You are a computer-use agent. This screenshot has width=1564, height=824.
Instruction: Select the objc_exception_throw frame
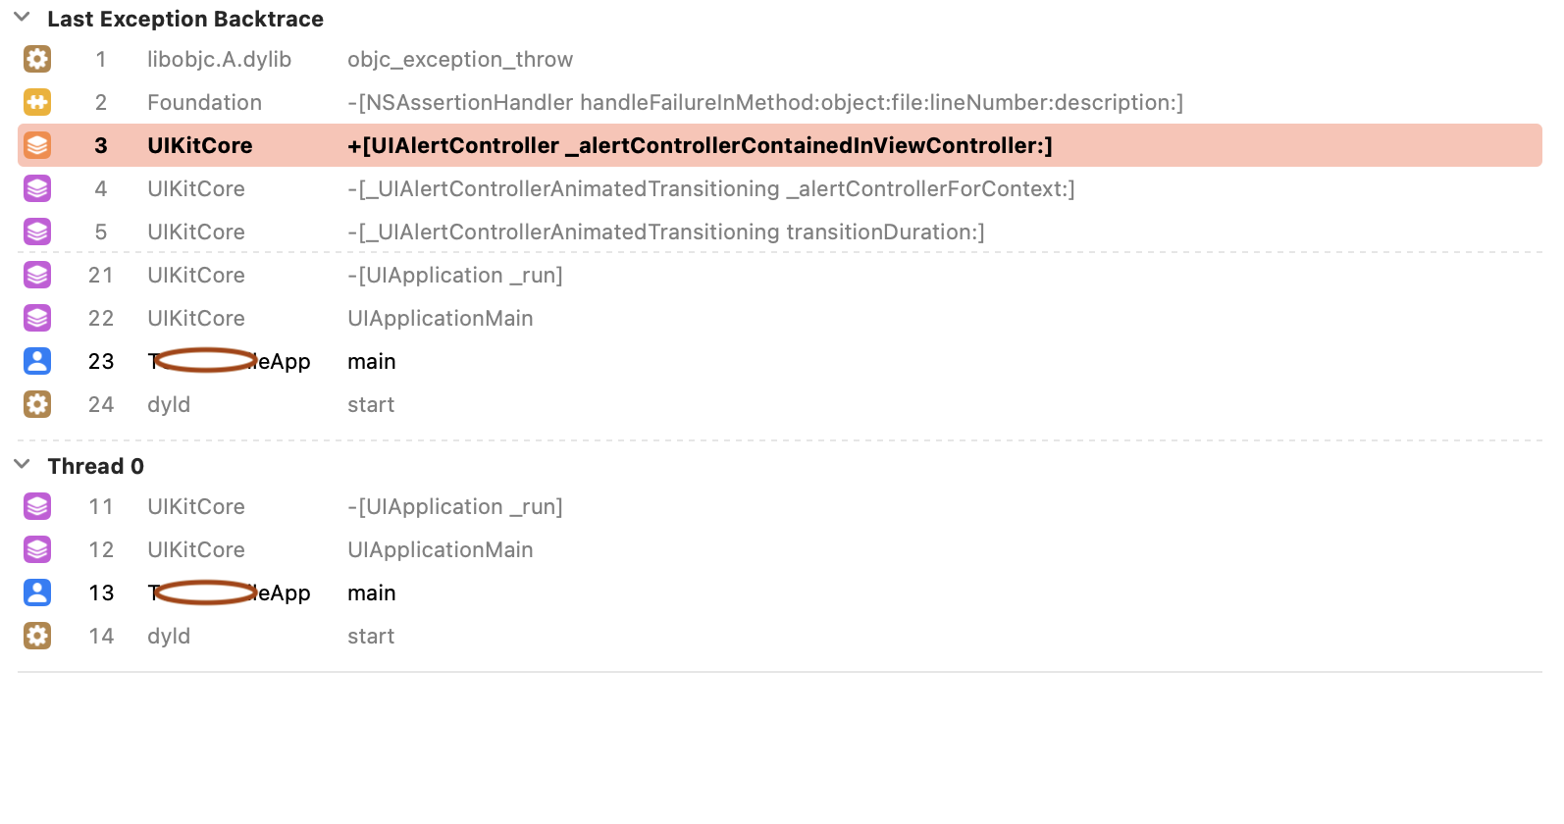click(x=459, y=60)
